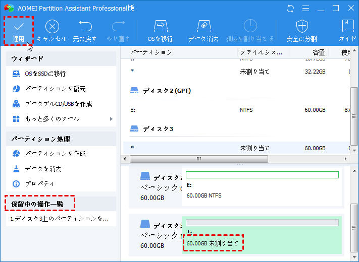Open the hamburger menu in the title bar
Screen dimensions: 359x262
point(305,9)
